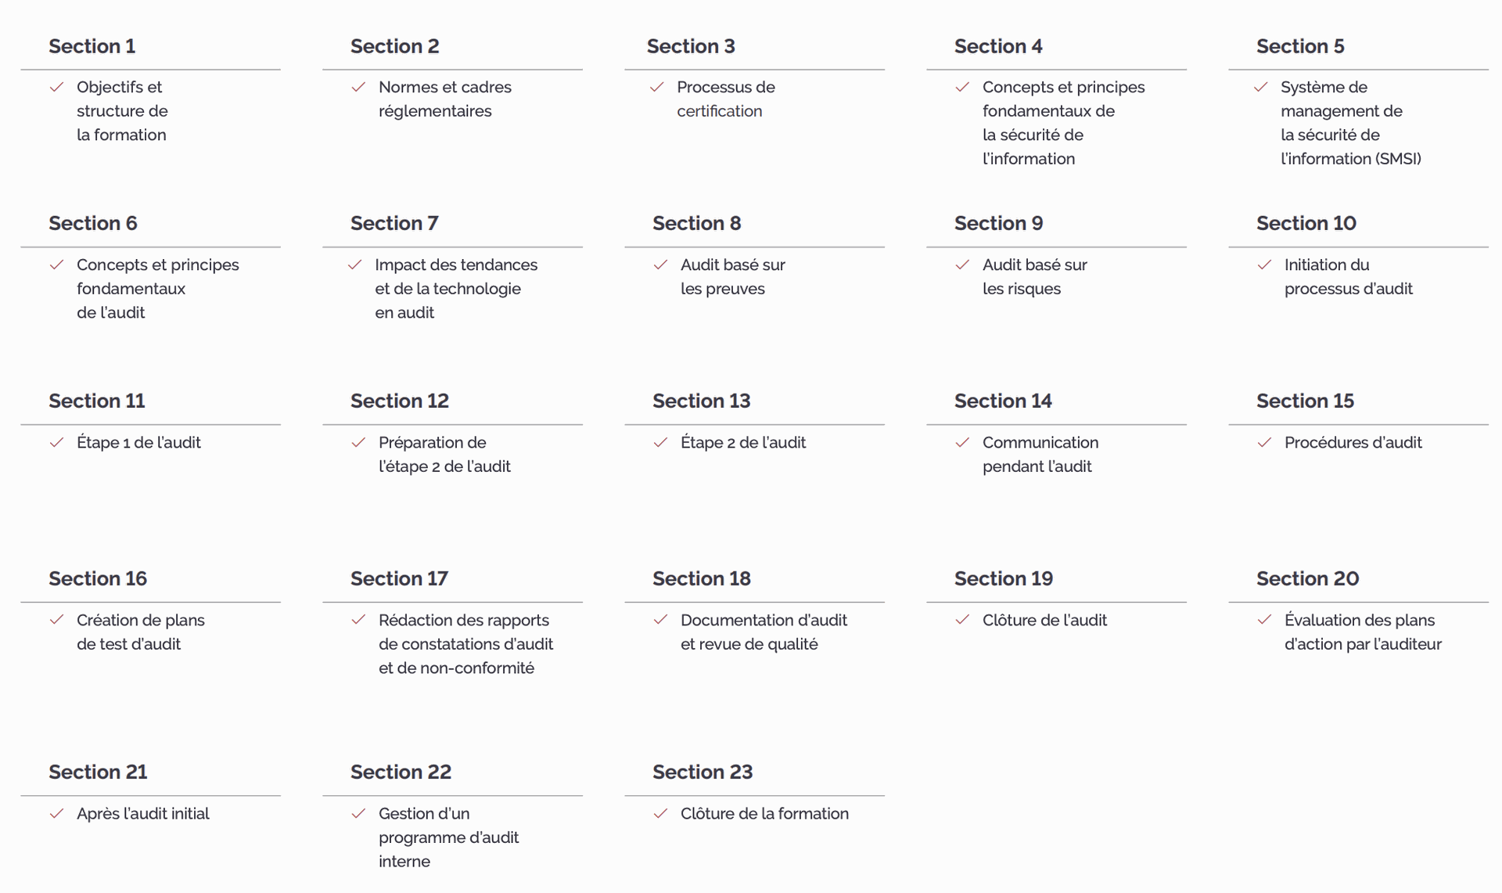The height and width of the screenshot is (893, 1502).
Task: Select Documentation d'audit et revue de qualité
Action: pyautogui.click(x=763, y=632)
